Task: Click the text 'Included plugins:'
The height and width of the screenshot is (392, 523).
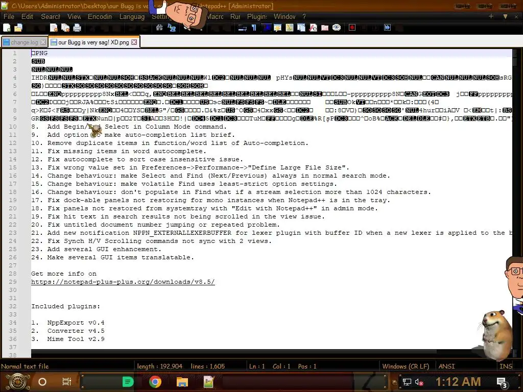Action: pos(66,306)
